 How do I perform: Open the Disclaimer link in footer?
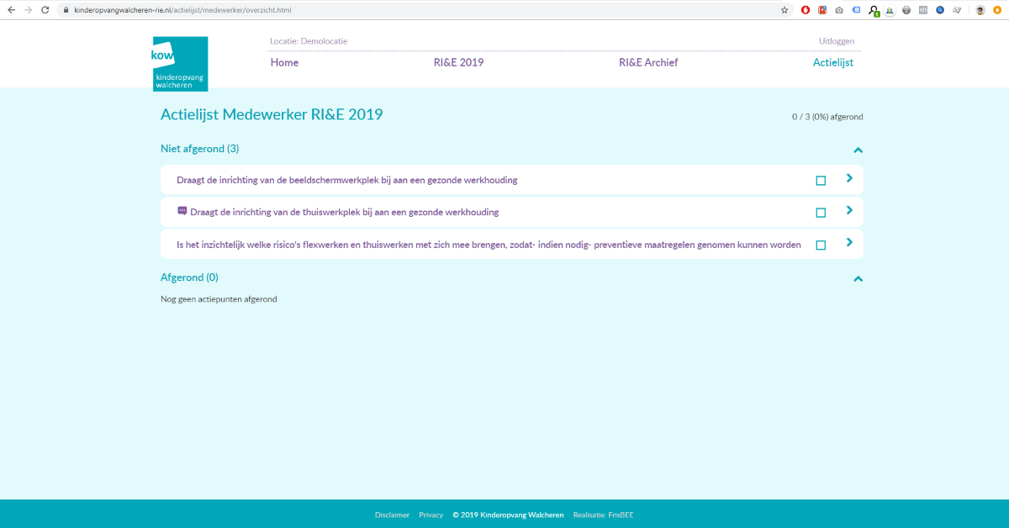pos(392,515)
